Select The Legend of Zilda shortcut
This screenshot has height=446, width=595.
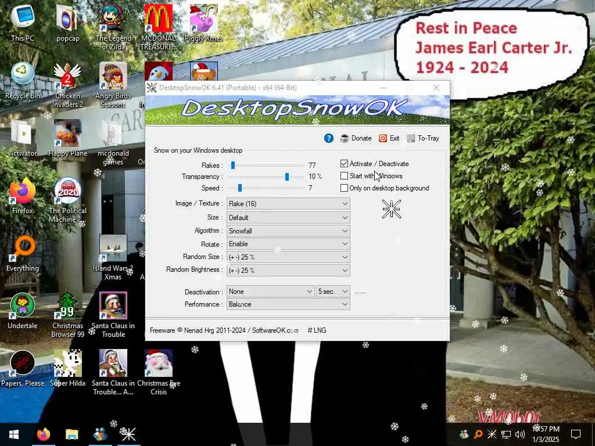[113, 27]
